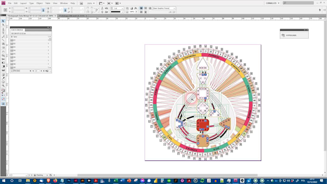Open Adobe Bridge from application bar
Image resolution: width=327 pixels, height=184 pixels.
point(81,3)
